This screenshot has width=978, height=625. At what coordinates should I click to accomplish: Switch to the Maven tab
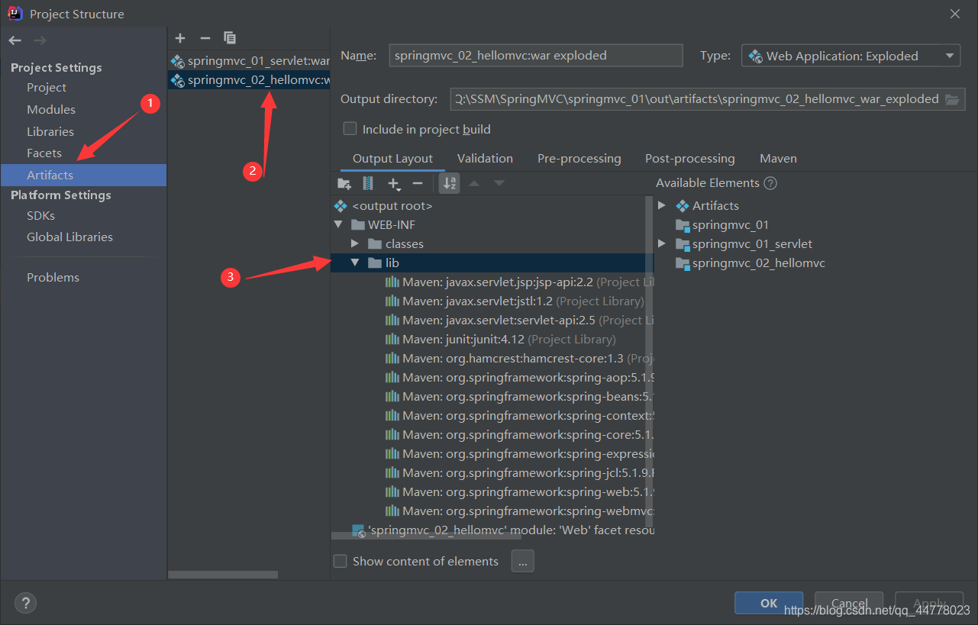[x=778, y=159]
